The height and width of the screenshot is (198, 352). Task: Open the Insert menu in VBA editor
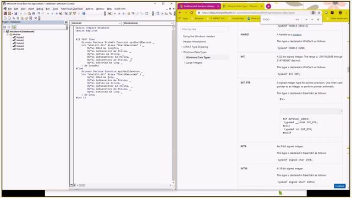coord(31,9)
